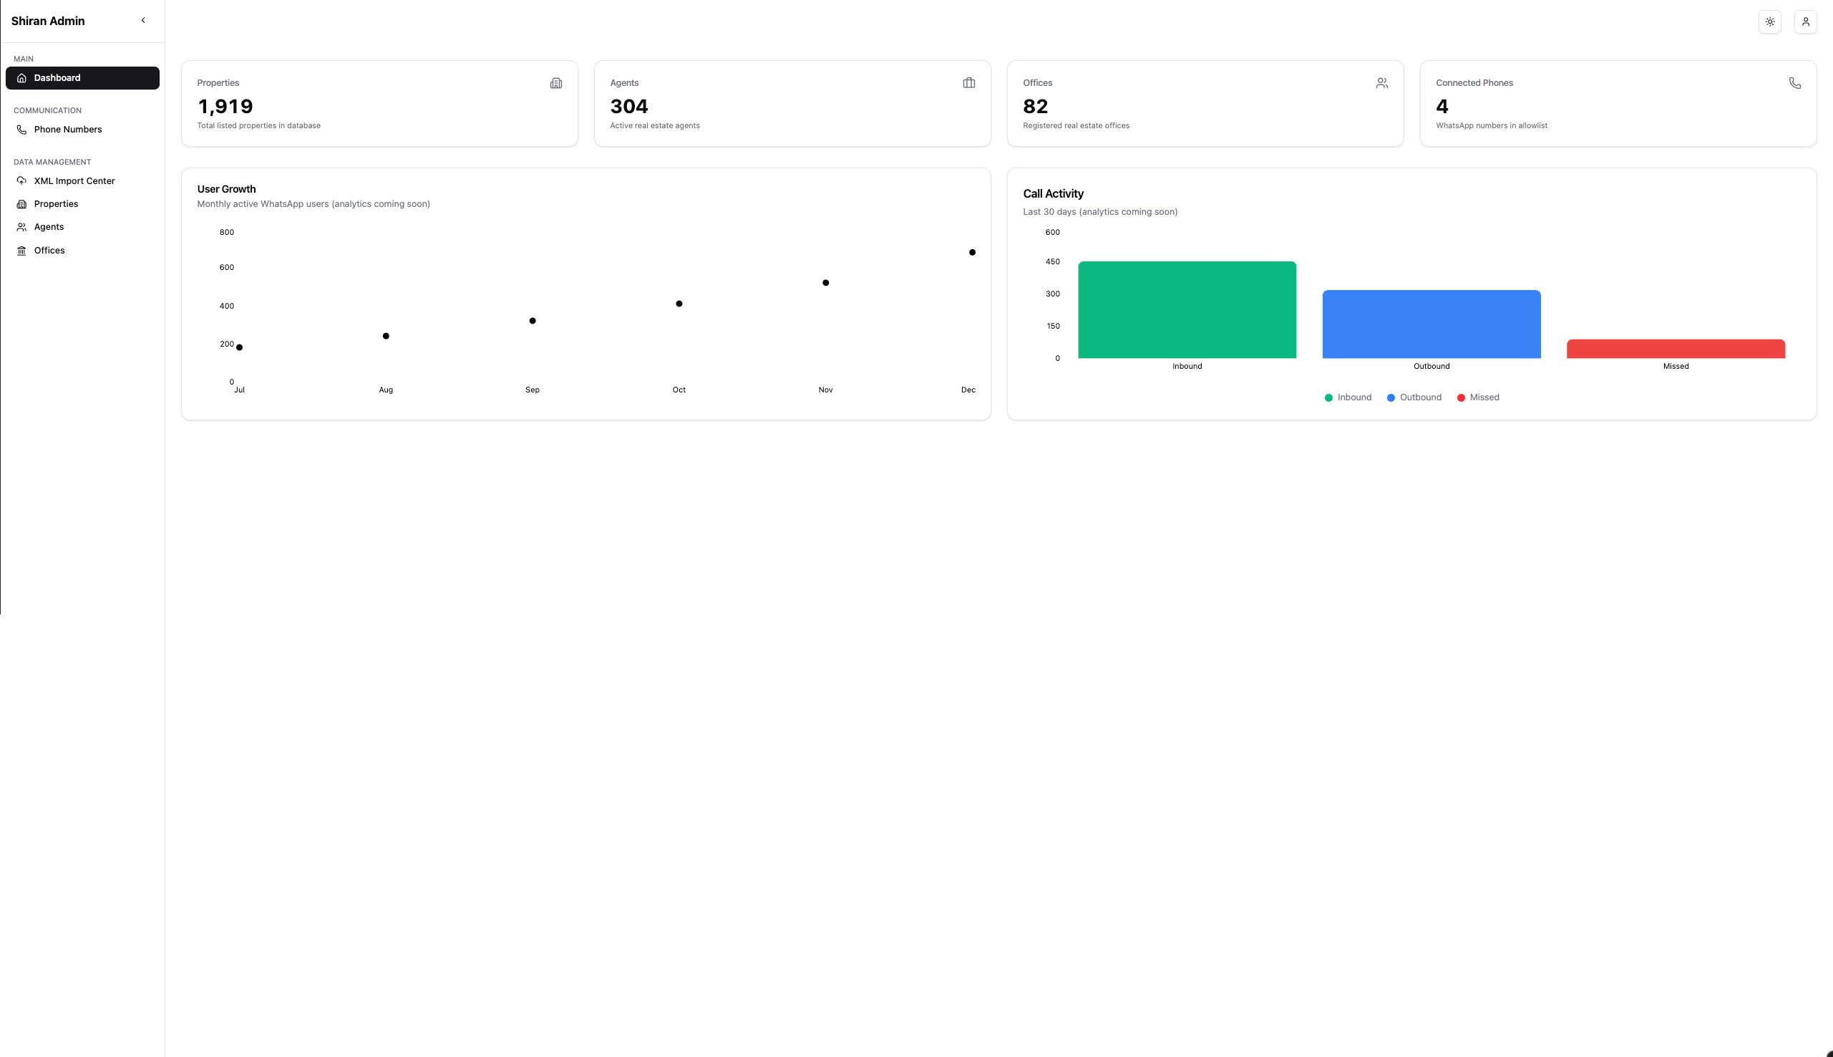Click the building icon on the Properties card
Image resolution: width=1833 pixels, height=1057 pixels.
click(555, 83)
